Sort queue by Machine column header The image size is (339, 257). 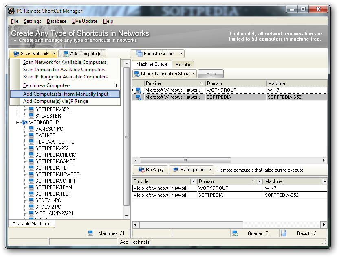[x=297, y=83]
